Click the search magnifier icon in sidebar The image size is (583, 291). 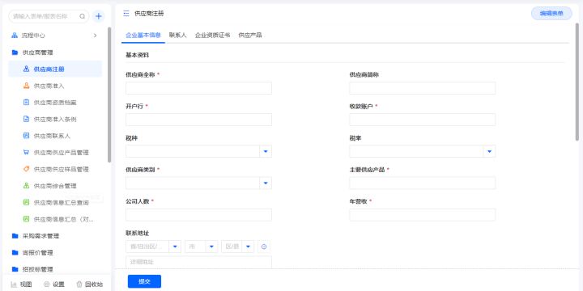pos(82,16)
